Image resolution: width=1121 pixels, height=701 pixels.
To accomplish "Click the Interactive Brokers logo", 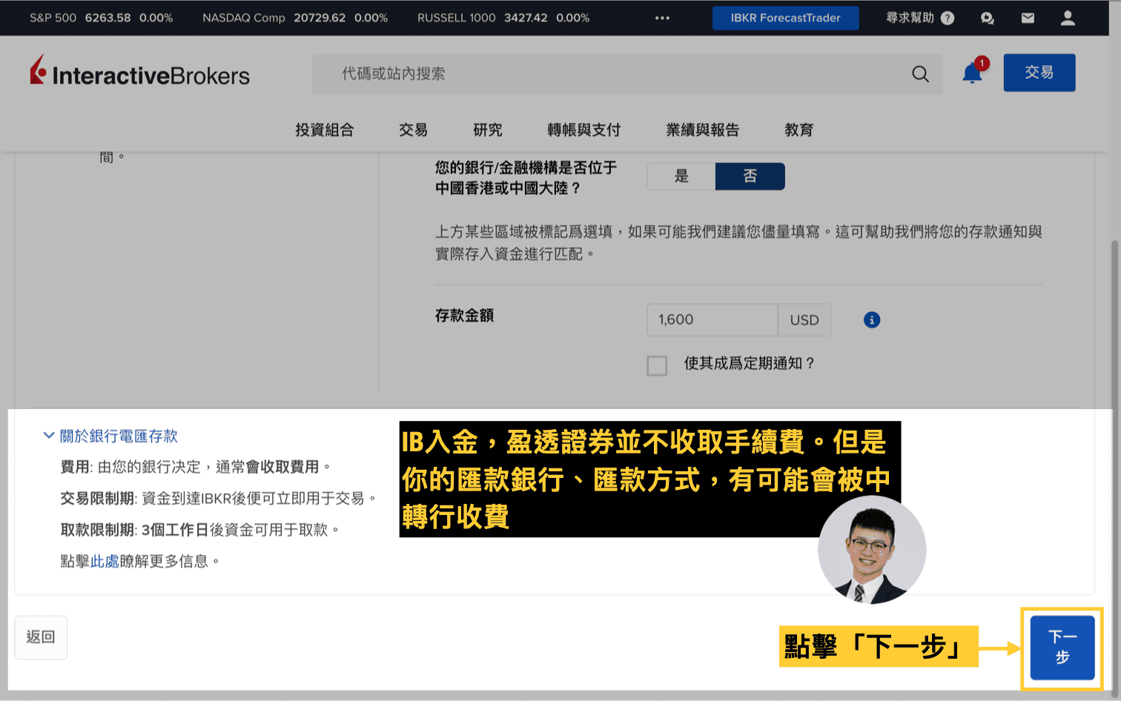I will 139,72.
